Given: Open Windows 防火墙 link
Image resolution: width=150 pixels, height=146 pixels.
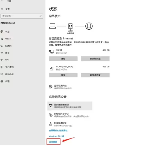Looking at the screenshot, I should point(56,136).
